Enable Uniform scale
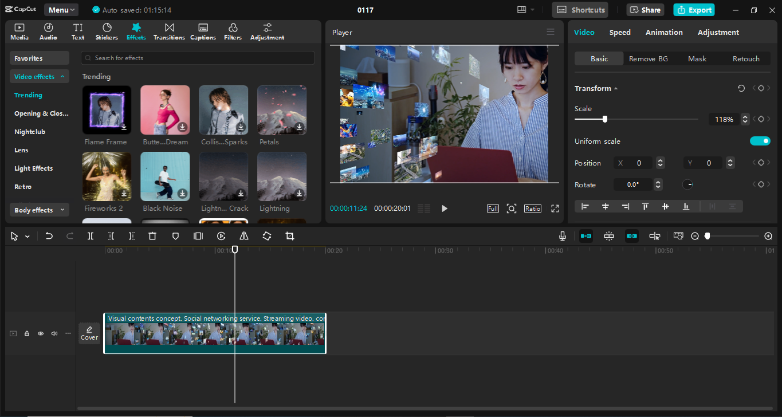 (760, 141)
